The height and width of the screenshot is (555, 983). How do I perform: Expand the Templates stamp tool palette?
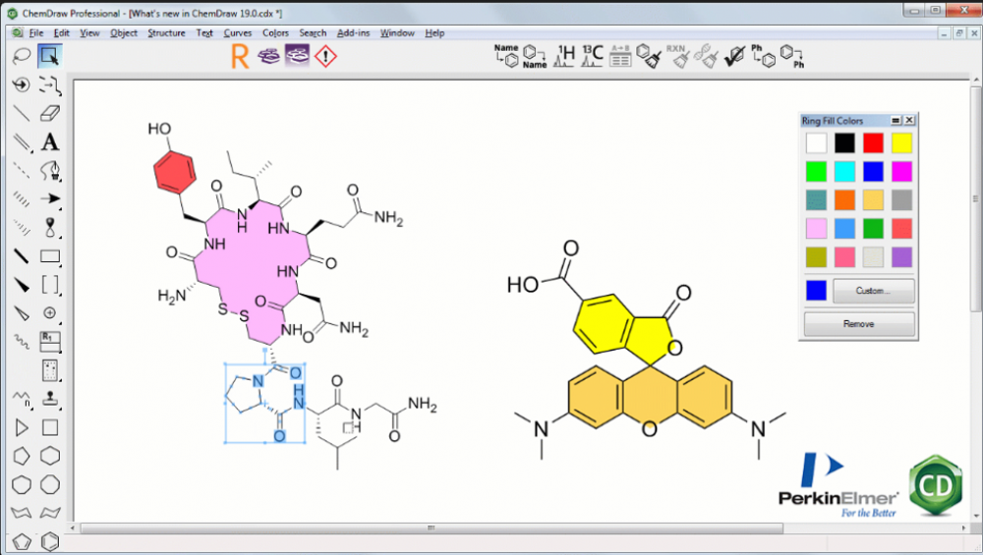50,399
